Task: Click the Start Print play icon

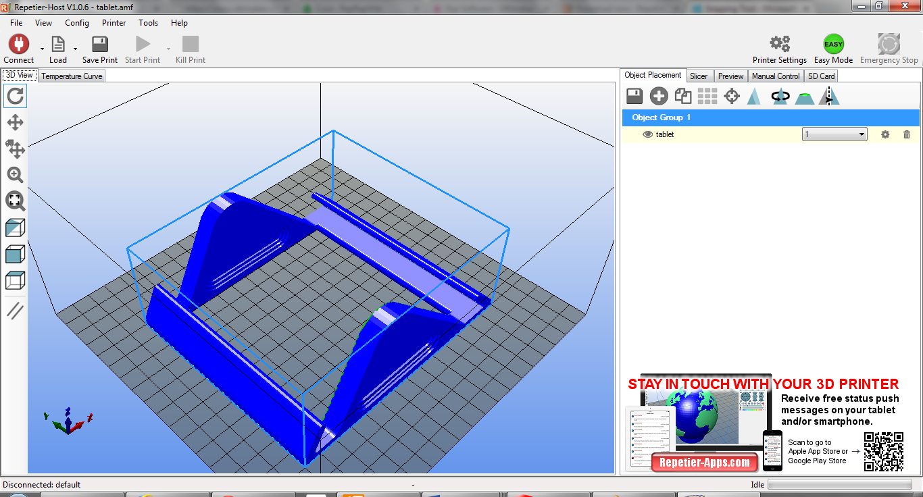Action: pos(143,45)
